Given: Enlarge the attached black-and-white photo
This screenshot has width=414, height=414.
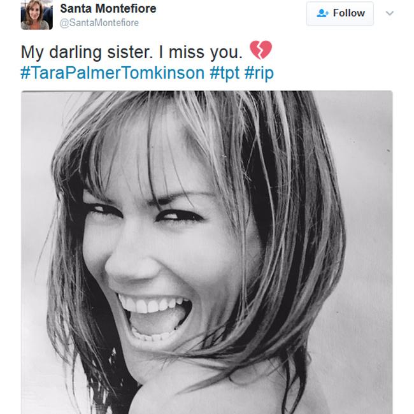Looking at the screenshot, I should pos(206,252).
